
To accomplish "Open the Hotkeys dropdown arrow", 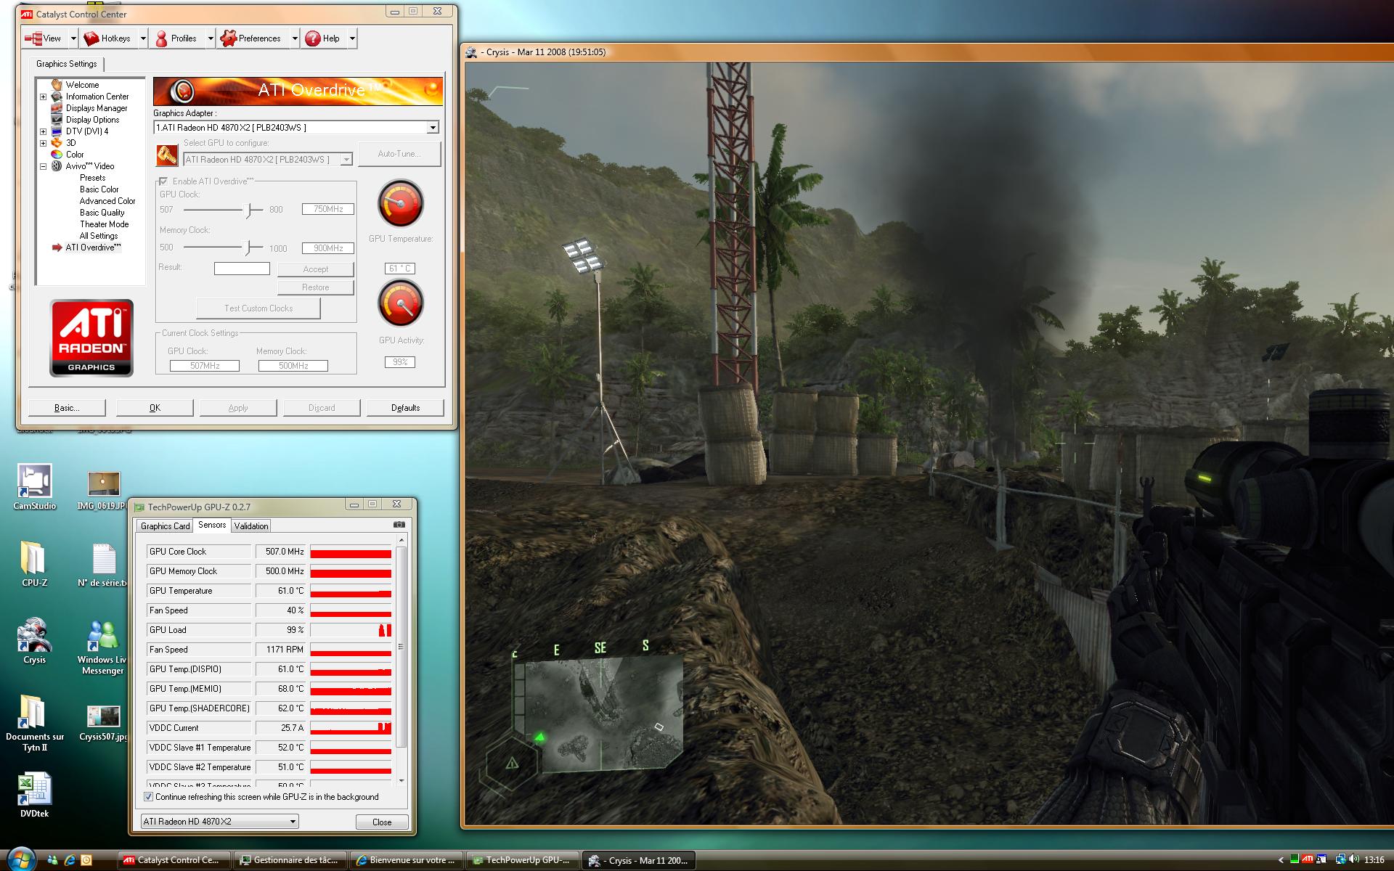I will 143,38.
